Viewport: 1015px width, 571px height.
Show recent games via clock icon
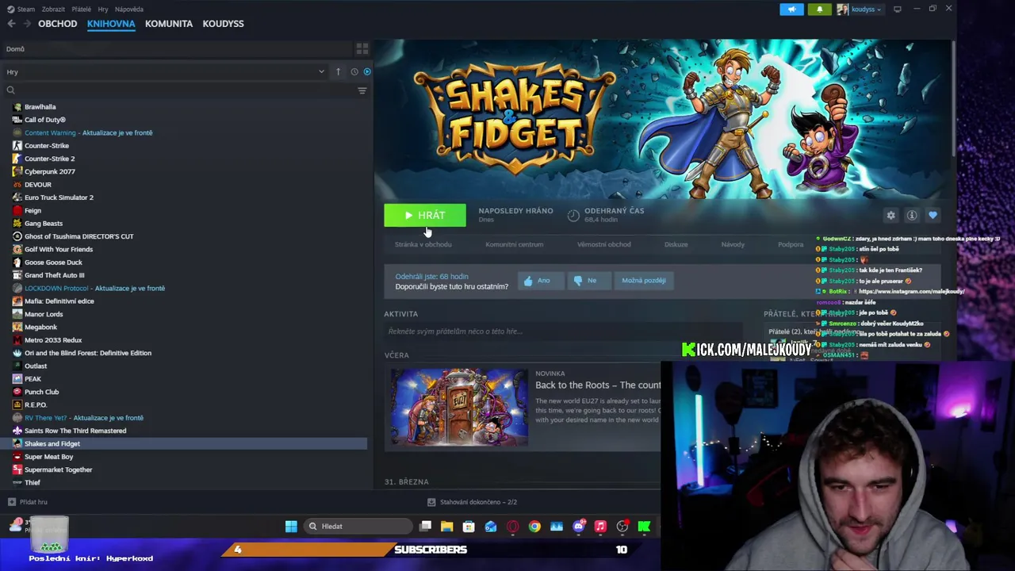354,71
